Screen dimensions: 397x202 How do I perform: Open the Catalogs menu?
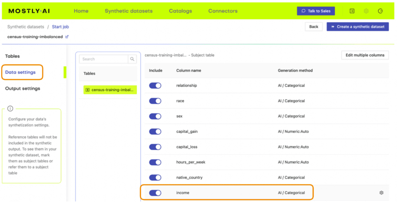[x=180, y=11]
